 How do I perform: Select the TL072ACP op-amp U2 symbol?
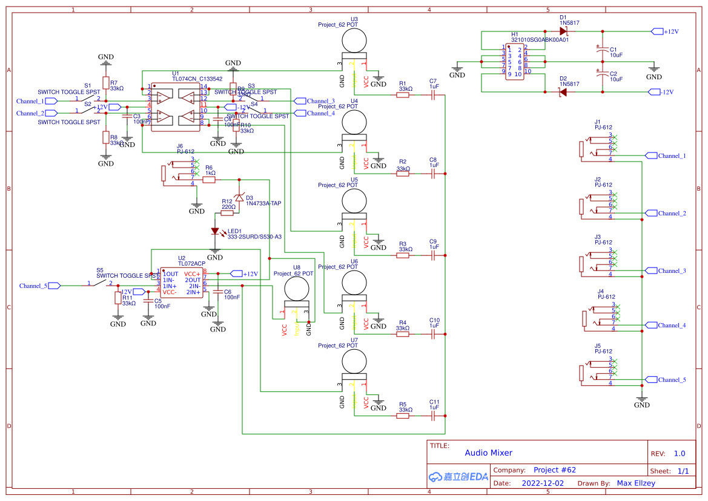182,281
